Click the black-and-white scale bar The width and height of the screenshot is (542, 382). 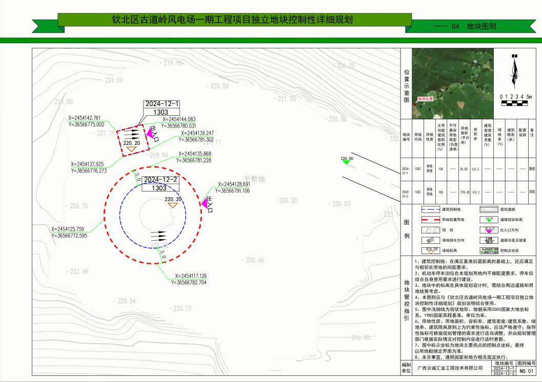pyautogui.click(x=514, y=103)
